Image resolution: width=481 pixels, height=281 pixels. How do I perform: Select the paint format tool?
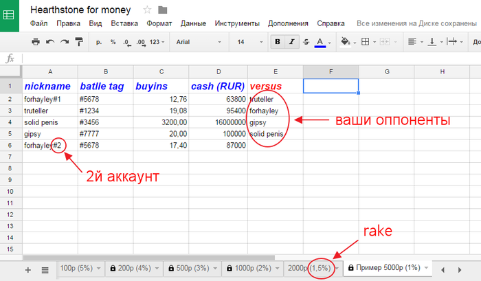(79, 42)
